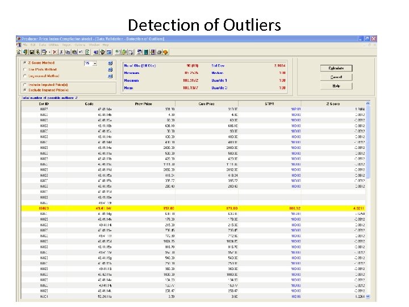409x307 pixels.
Task: Click the table vertical scrollbar thumb
Action: (x=368, y=142)
